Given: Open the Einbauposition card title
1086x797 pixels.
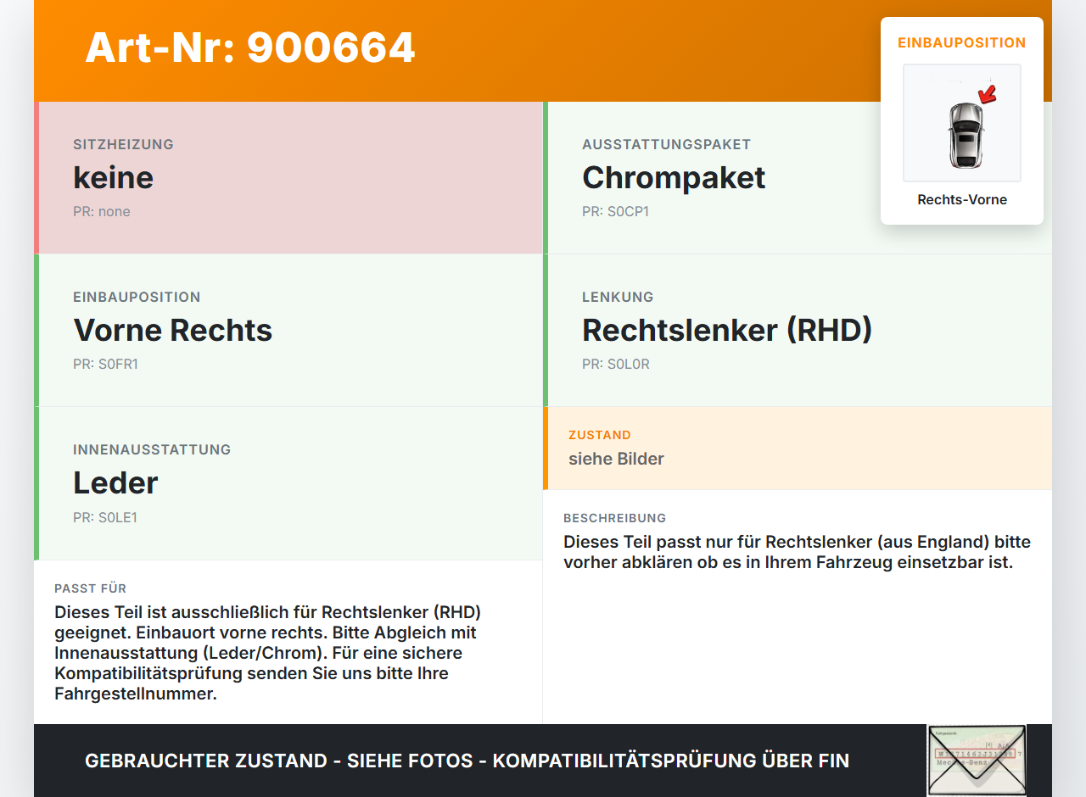Looking at the screenshot, I should 962,42.
